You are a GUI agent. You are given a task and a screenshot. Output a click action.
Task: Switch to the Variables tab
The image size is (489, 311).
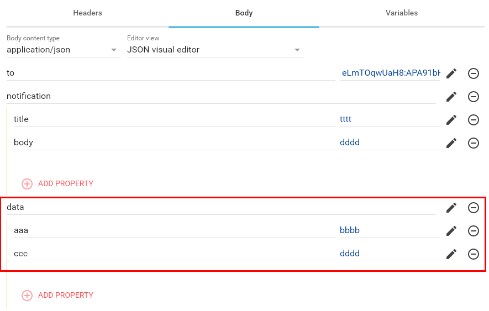402,13
